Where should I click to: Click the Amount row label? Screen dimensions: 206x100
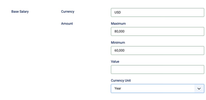[x=67, y=24]
